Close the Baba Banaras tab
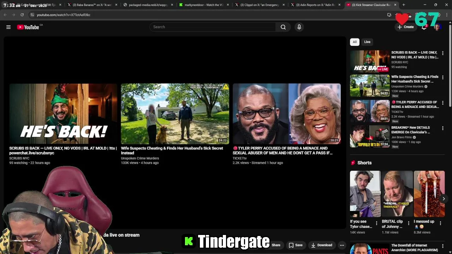 pyautogui.click(x=116, y=5)
